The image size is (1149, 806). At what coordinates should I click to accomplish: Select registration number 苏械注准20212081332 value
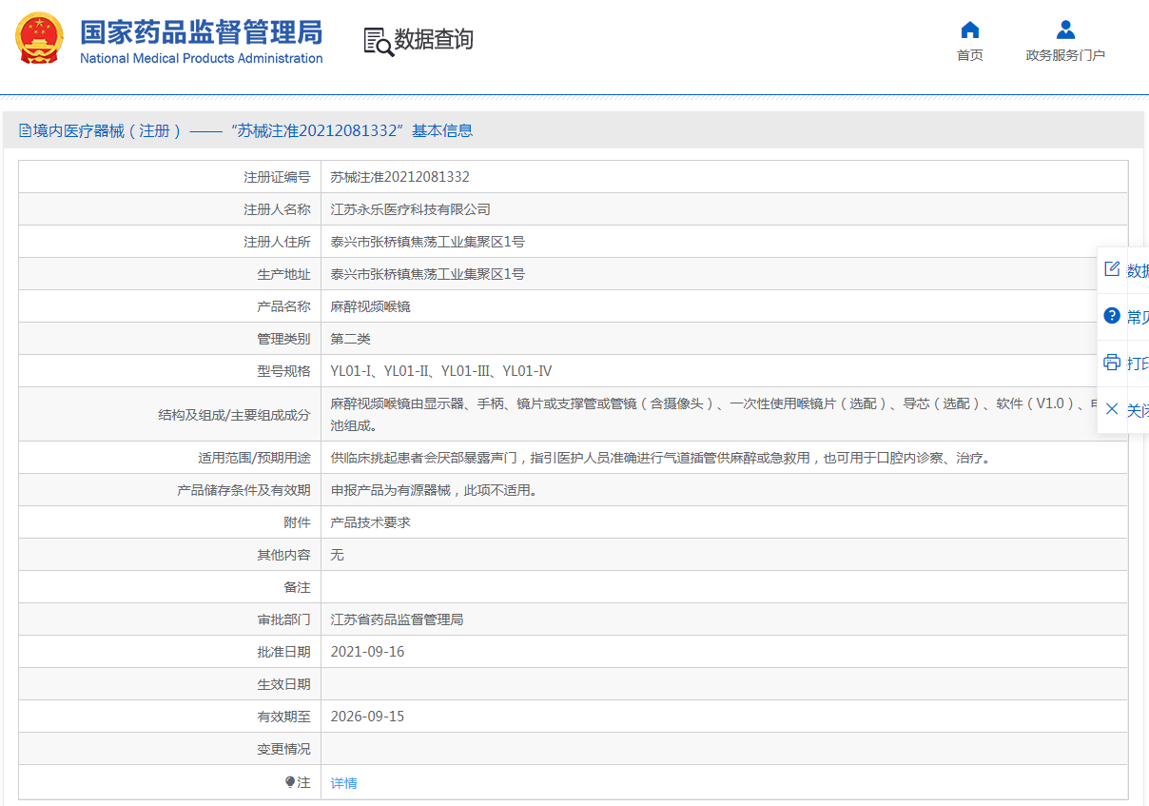399,177
